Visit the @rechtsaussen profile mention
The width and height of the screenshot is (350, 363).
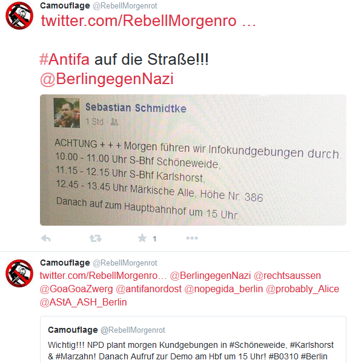click(x=287, y=276)
